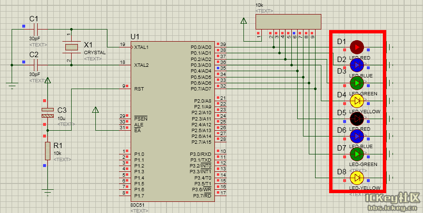Viewport: 423px width, 213px height.
Task: Click the unlit dark LED D5
Action: (x=357, y=119)
